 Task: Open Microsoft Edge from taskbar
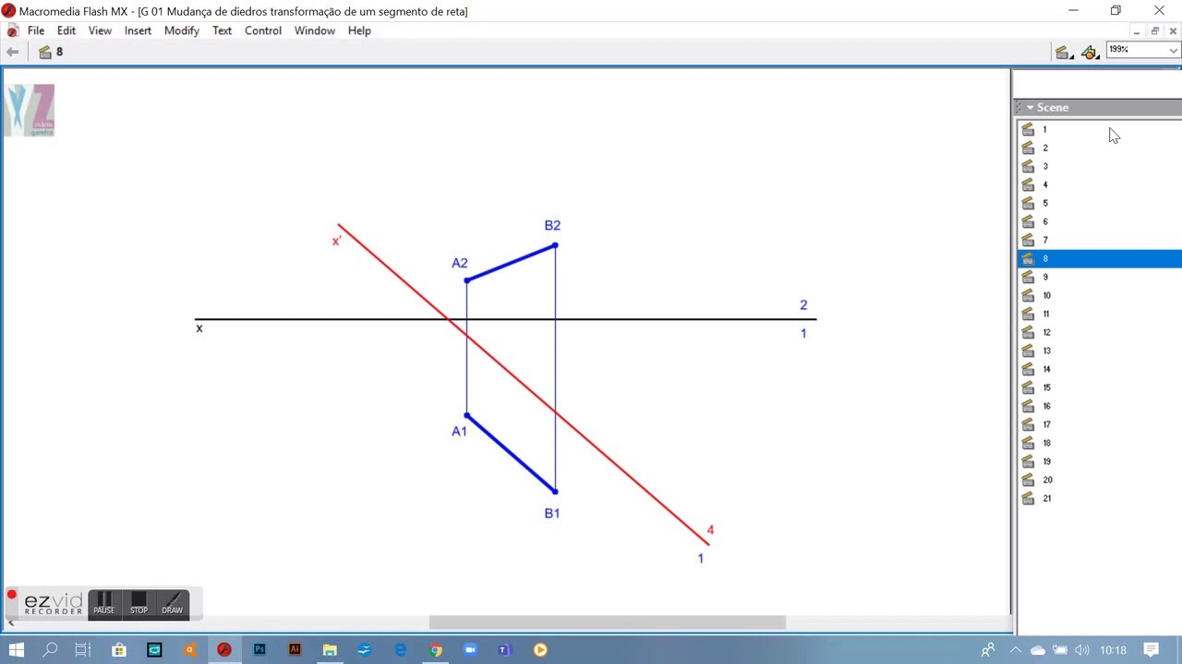pos(400,650)
